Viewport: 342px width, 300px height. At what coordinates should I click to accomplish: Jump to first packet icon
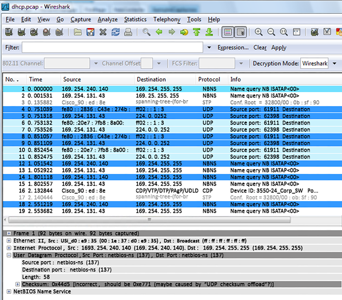click(x=197, y=32)
